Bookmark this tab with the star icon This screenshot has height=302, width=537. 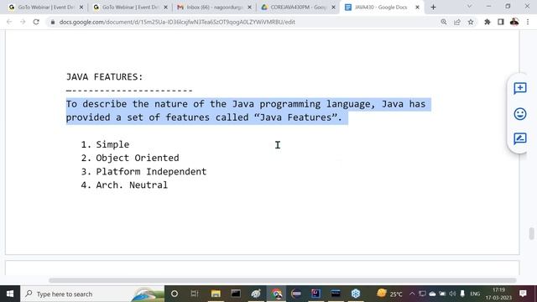pos(471,22)
